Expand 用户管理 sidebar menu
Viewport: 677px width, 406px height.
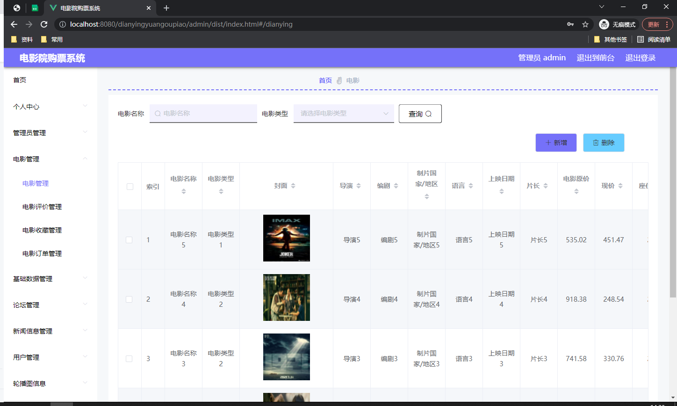(x=50, y=357)
